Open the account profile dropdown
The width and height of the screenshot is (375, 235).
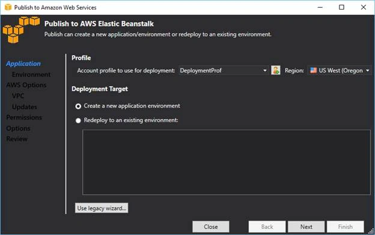point(224,70)
